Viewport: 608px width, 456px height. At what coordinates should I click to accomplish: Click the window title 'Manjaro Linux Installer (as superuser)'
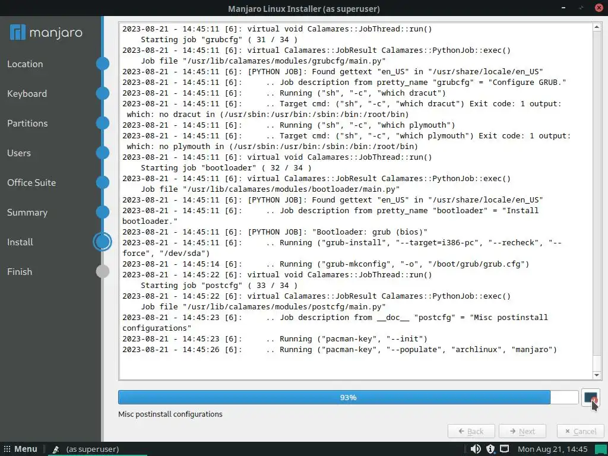pyautogui.click(x=304, y=8)
